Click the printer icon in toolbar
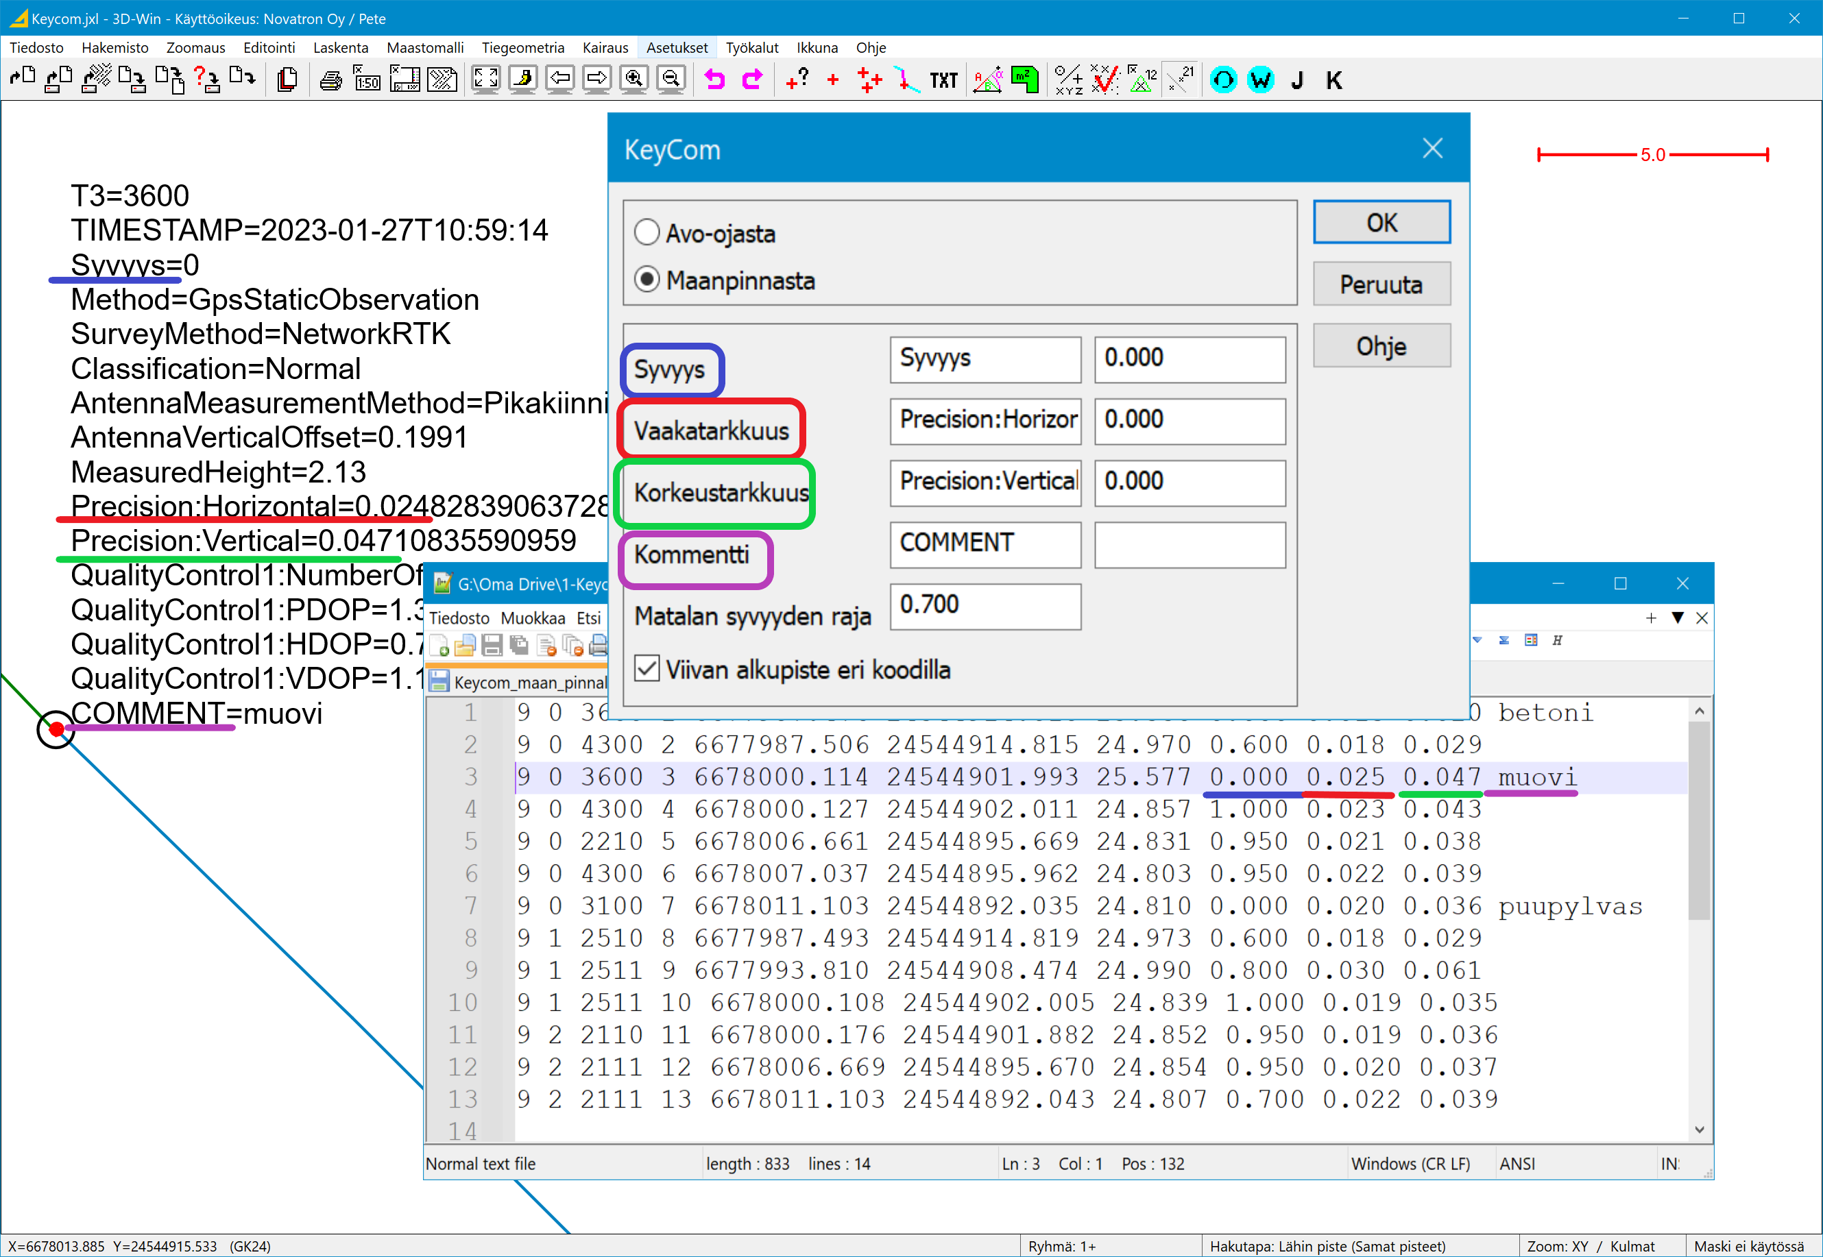The height and width of the screenshot is (1257, 1823). [x=331, y=80]
